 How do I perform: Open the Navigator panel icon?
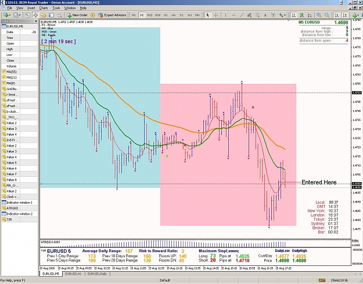pos(44,15)
